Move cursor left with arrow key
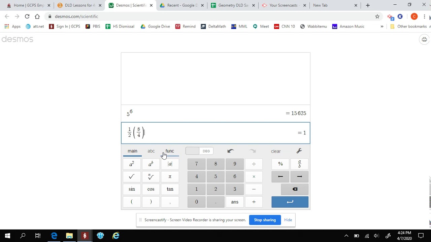 coord(280,176)
